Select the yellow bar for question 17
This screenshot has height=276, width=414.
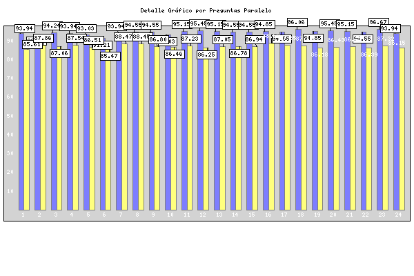(287, 128)
